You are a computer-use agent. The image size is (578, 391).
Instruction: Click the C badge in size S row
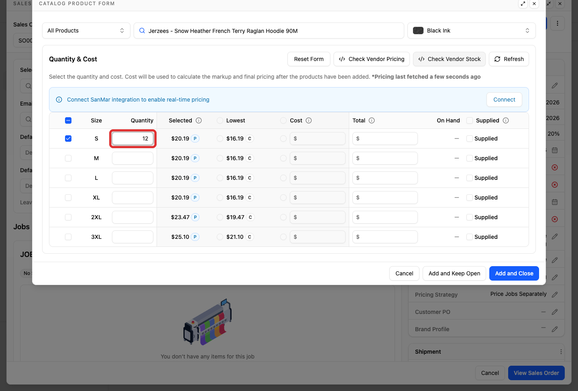pos(250,138)
